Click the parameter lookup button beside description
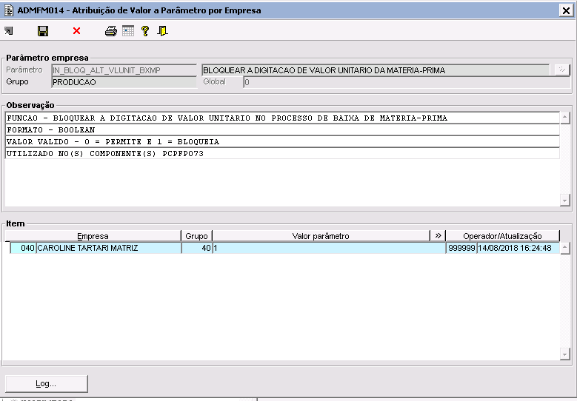577x401 pixels. point(562,70)
